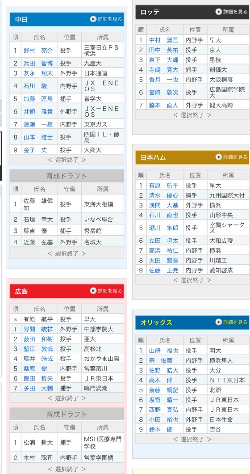Open player link 鈴木 優

(161, 430)
